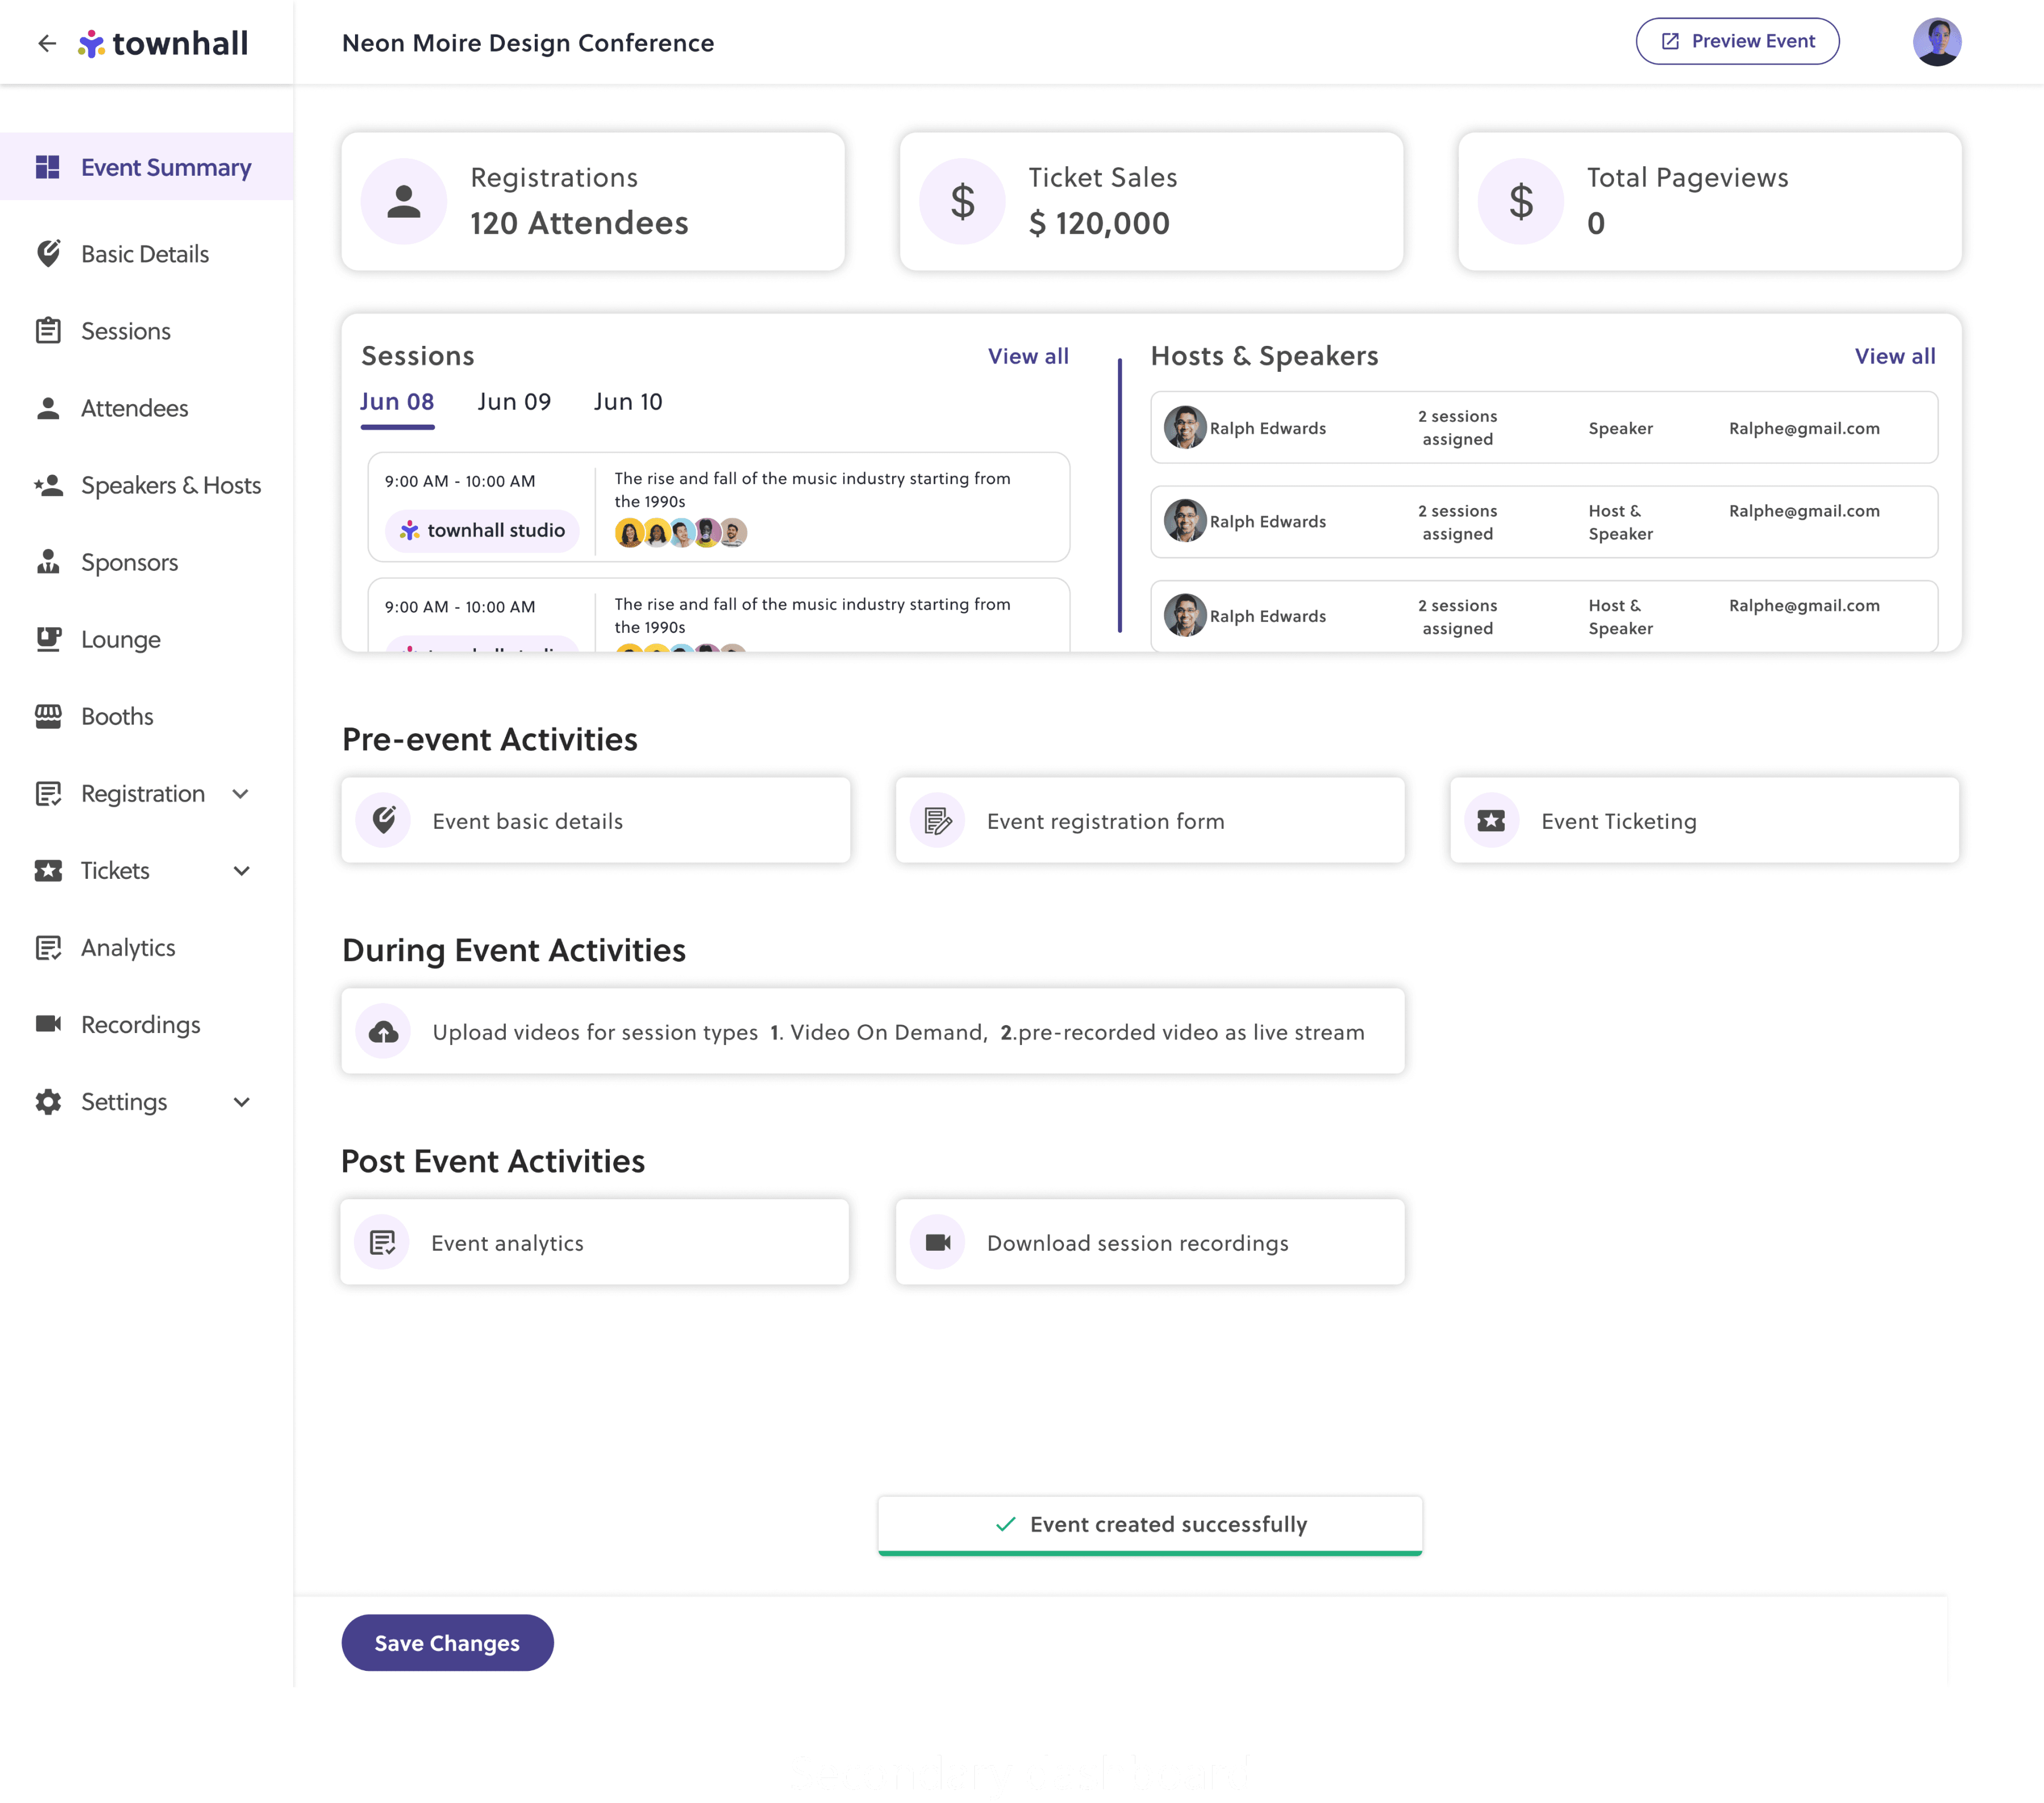Click the cloud upload icon

[x=383, y=1031]
